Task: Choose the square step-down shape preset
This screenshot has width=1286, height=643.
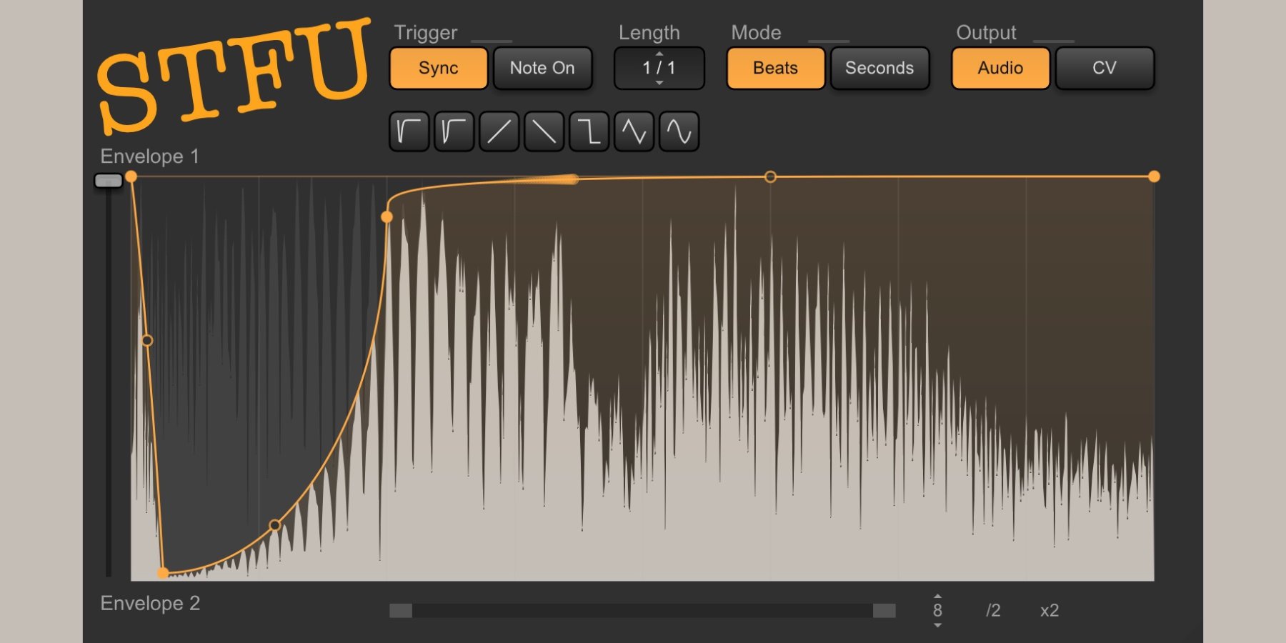Action: tap(589, 131)
